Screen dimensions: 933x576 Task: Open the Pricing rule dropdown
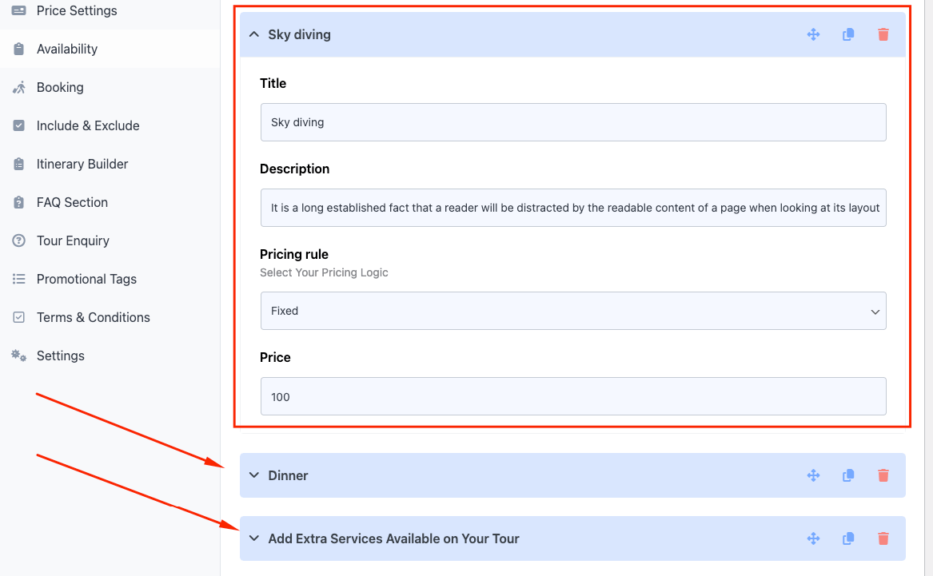(x=573, y=311)
